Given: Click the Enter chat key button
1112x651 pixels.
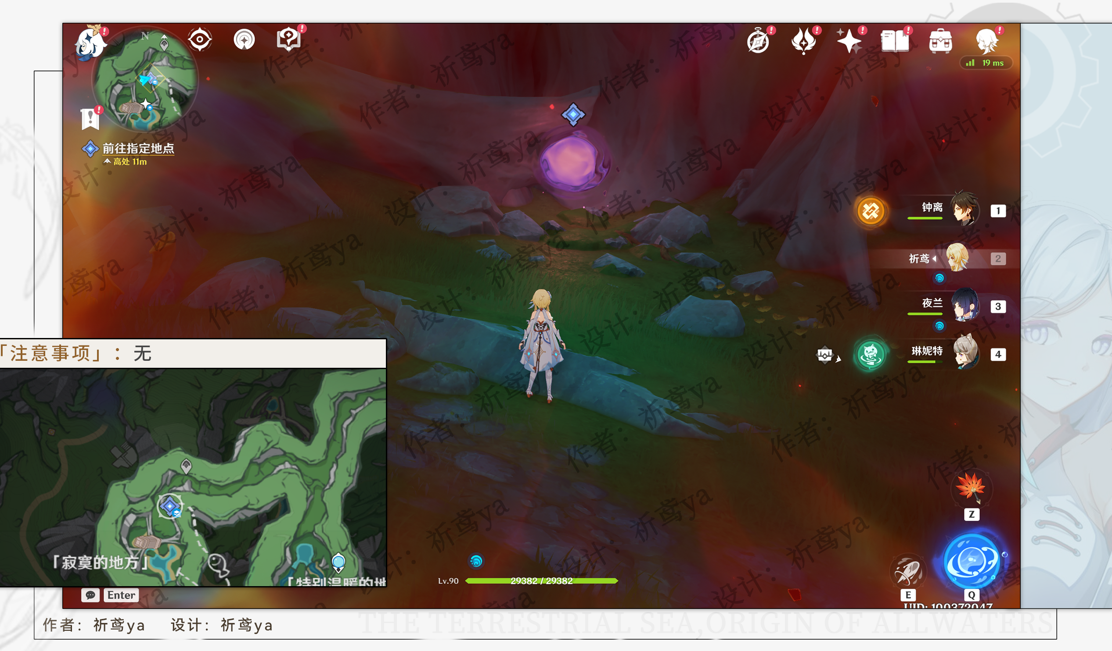Looking at the screenshot, I should pyautogui.click(x=121, y=595).
